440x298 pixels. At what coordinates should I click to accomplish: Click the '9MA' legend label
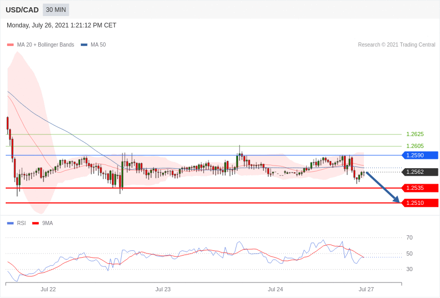click(x=48, y=223)
